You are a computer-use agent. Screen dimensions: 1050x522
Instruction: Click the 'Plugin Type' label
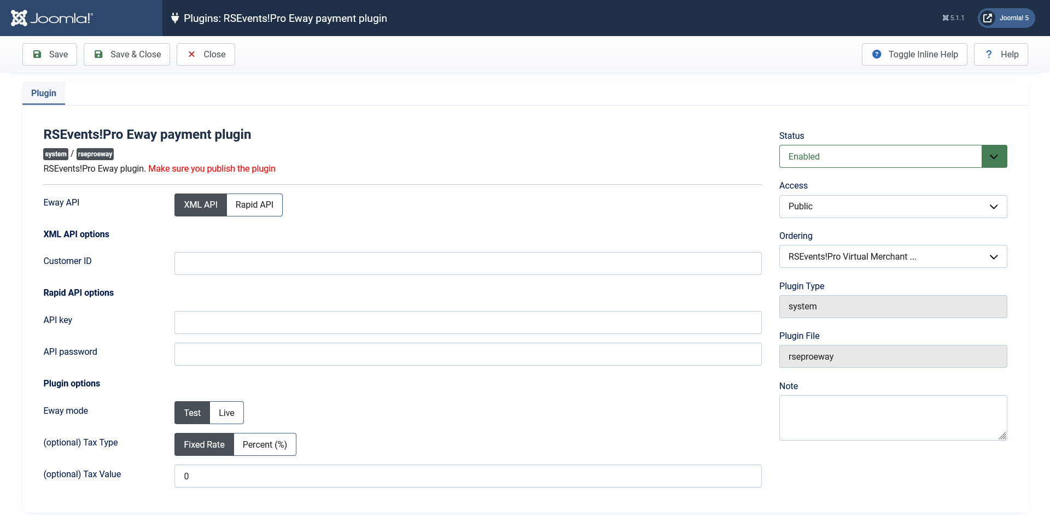[802, 286]
